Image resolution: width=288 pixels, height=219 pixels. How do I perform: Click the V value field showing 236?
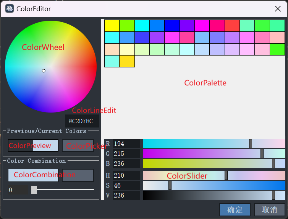126,195
